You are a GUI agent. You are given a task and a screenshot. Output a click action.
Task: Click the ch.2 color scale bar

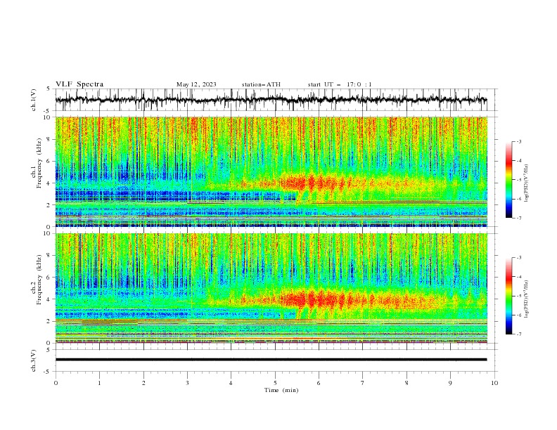click(x=508, y=296)
